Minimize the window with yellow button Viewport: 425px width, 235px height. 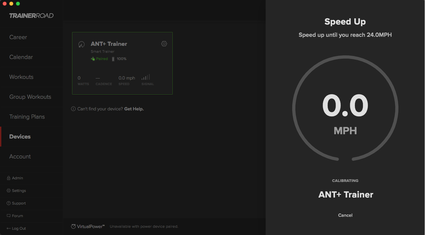click(11, 4)
